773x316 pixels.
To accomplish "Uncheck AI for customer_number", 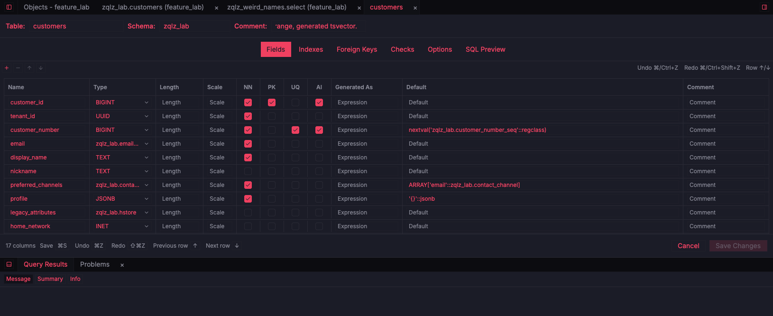I will tap(319, 130).
